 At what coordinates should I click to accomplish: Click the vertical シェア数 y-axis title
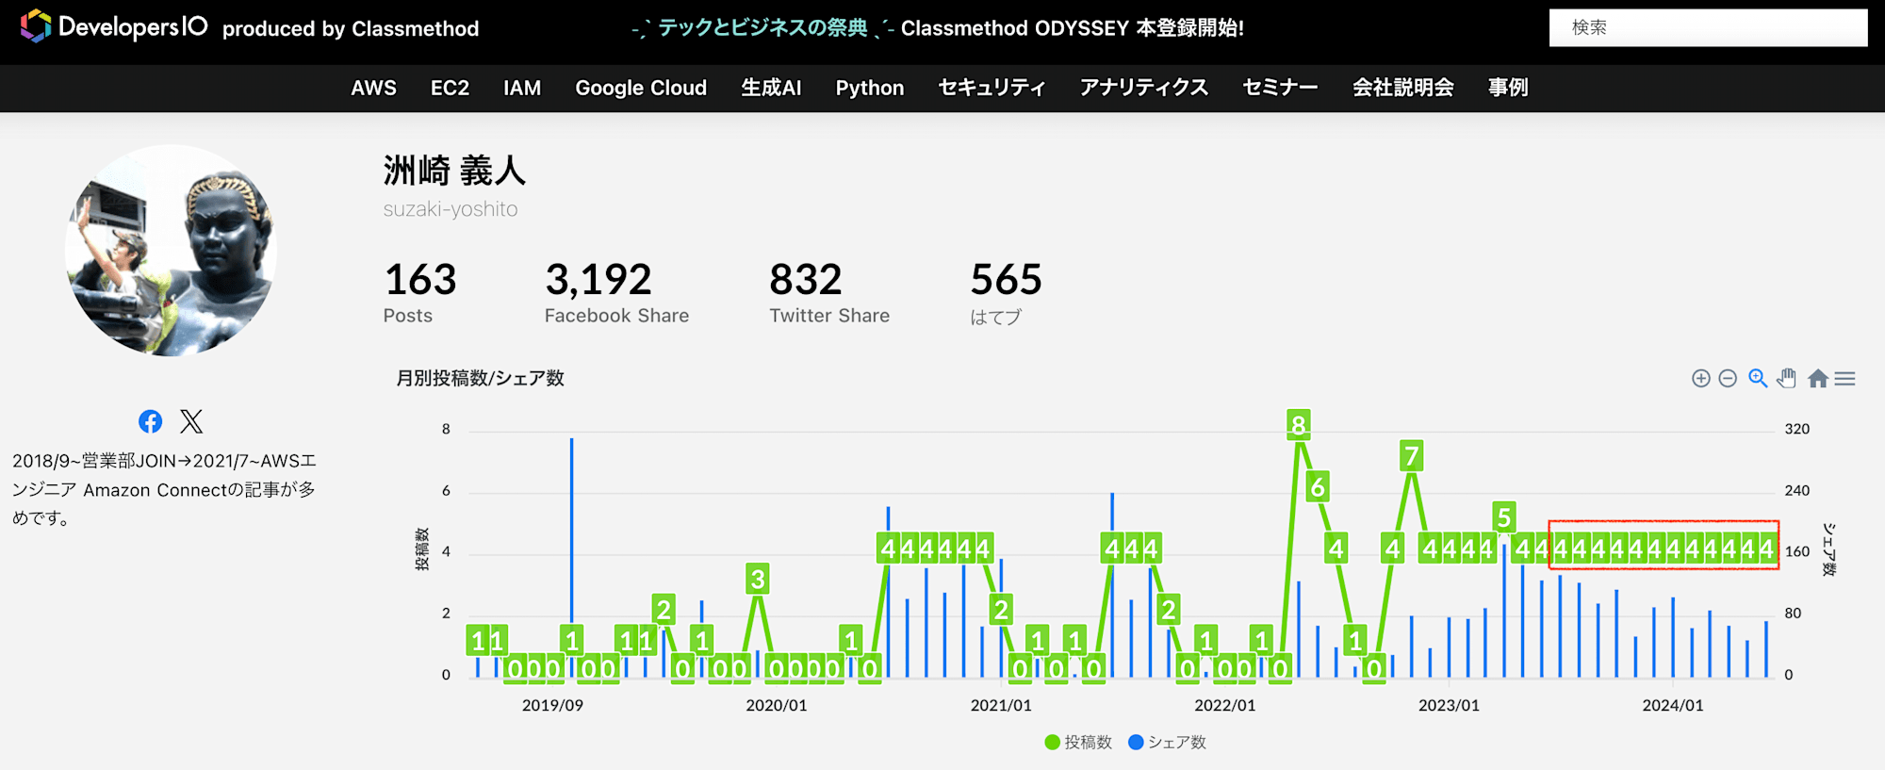coord(1828,549)
